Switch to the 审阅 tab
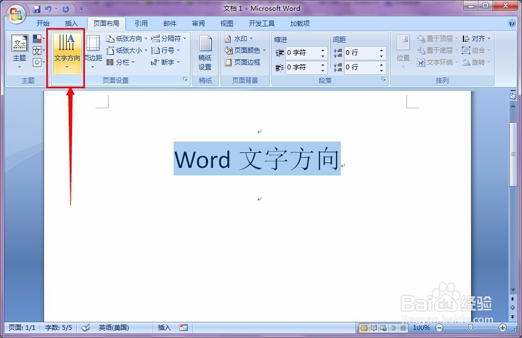This screenshot has height=338, width=522. pos(198,23)
